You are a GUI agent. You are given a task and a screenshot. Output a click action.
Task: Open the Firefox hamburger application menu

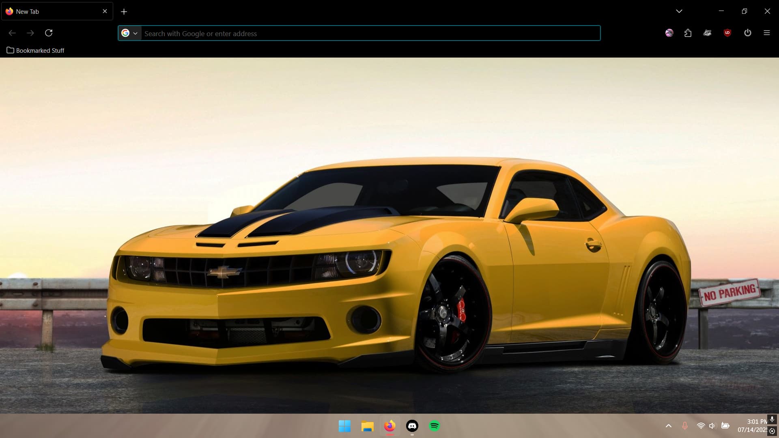tap(767, 33)
